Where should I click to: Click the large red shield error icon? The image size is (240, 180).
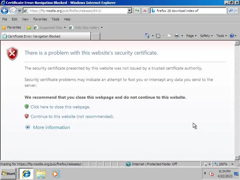click(x=12, y=53)
